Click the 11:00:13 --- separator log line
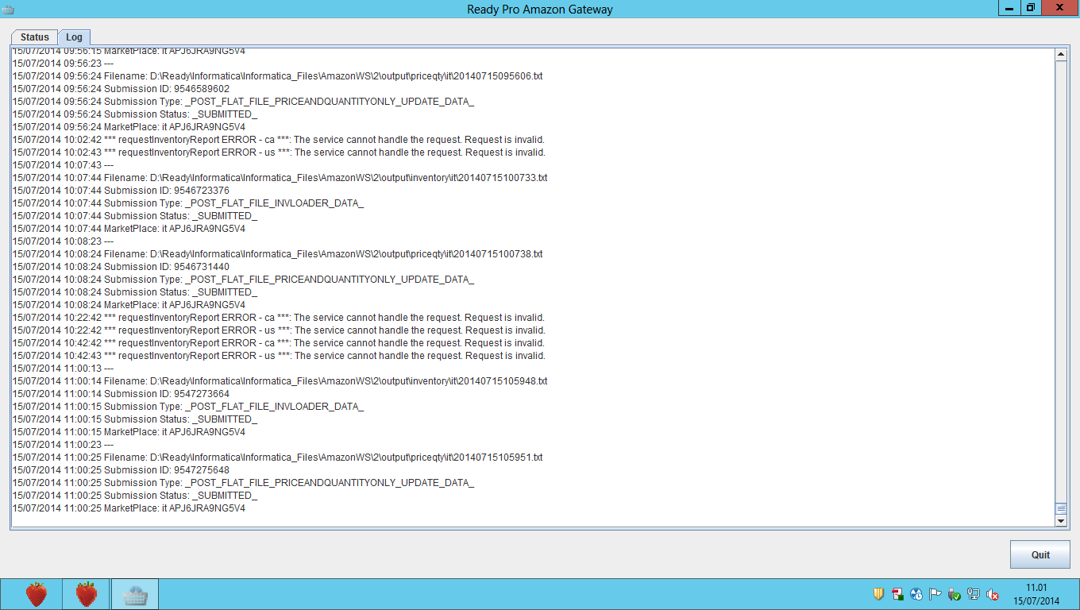Viewport: 1080px width, 610px height. click(x=63, y=369)
